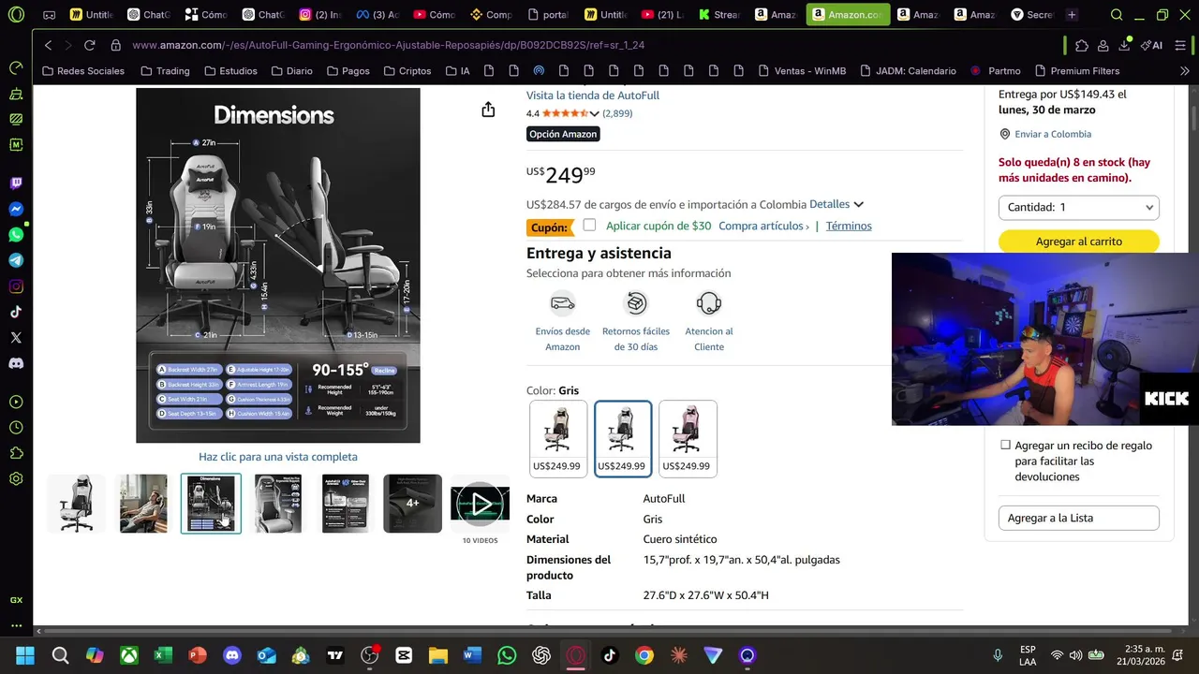
Task: Click the share icon above product image
Action: click(488, 110)
